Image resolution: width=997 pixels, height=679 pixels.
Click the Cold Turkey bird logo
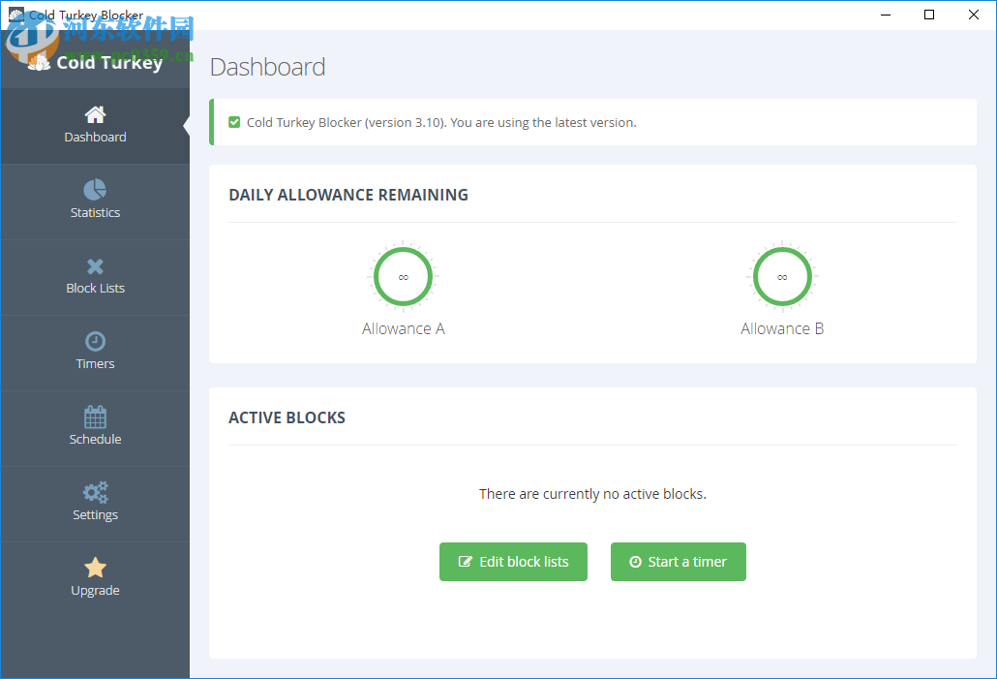click(x=38, y=62)
